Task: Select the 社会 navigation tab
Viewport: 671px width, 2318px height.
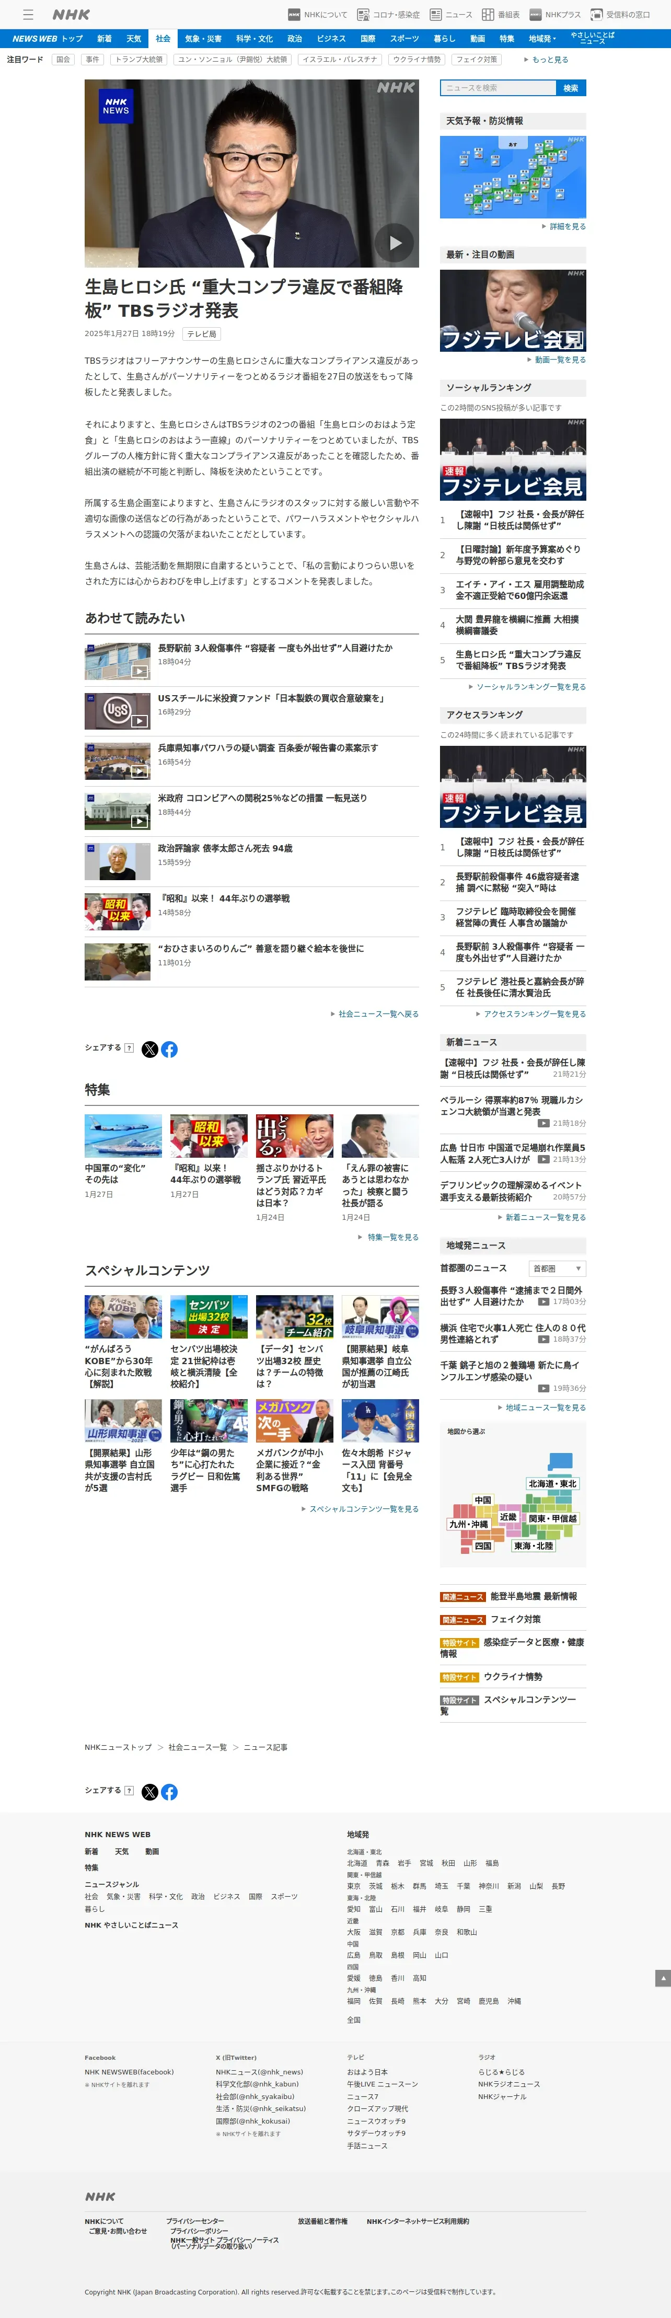Action: tap(163, 39)
